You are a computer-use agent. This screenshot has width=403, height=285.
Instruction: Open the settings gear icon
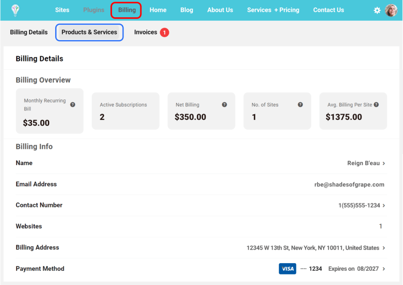click(377, 10)
